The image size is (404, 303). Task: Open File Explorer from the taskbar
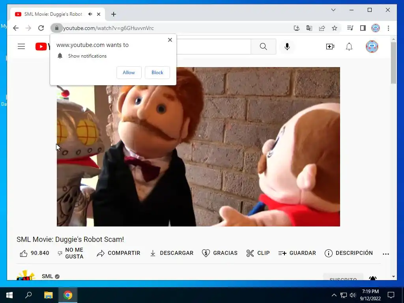click(x=49, y=295)
